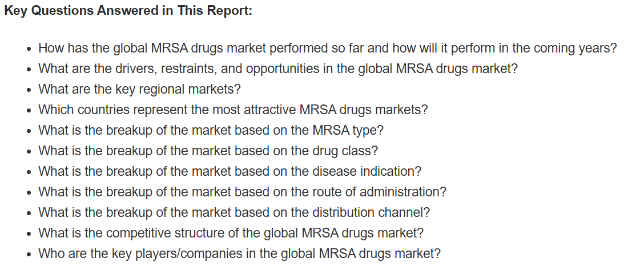This screenshot has width=624, height=270.
Task: Click bullet dot beside competitive structure question
Action: pos(29,234)
